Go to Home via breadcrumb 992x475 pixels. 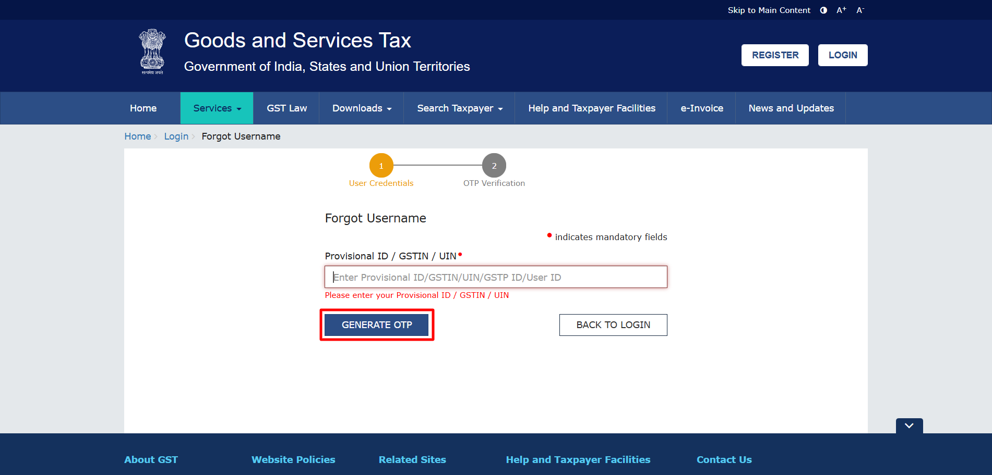click(137, 136)
